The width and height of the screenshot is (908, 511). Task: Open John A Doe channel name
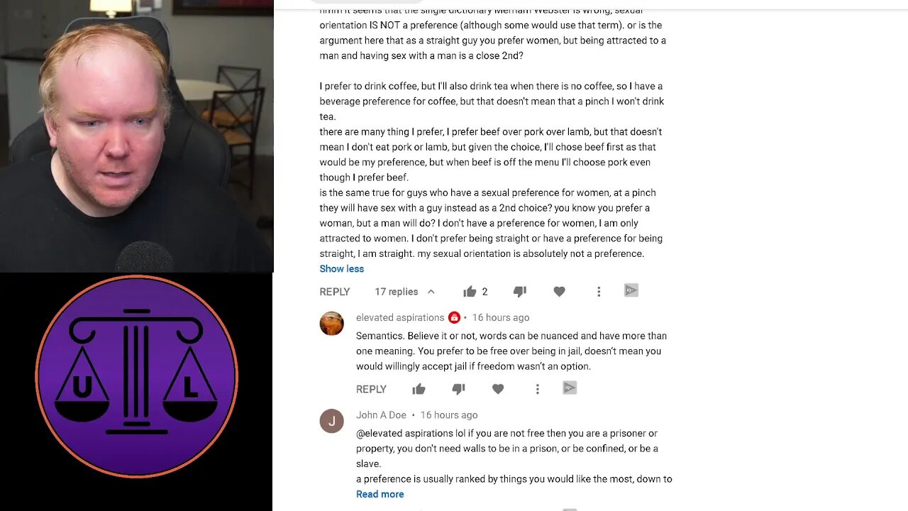(x=381, y=415)
